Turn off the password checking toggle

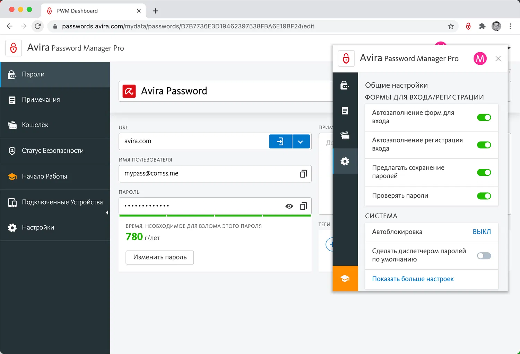tap(484, 196)
